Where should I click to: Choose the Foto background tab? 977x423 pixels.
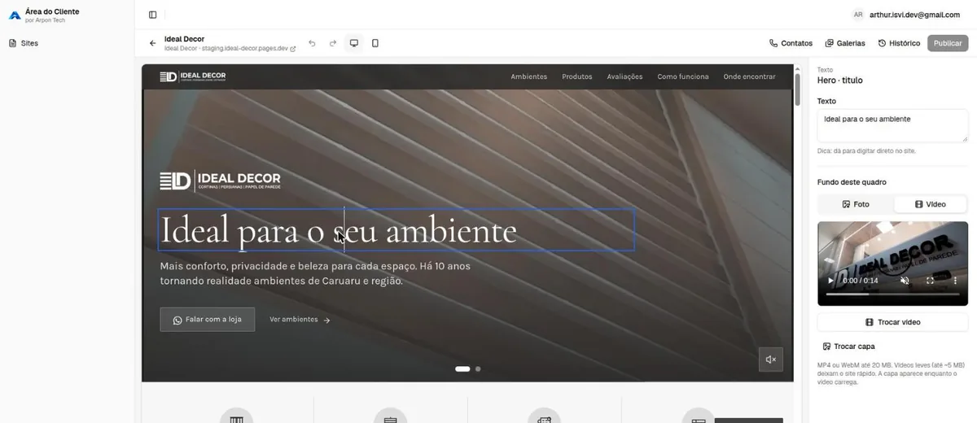[x=856, y=204]
